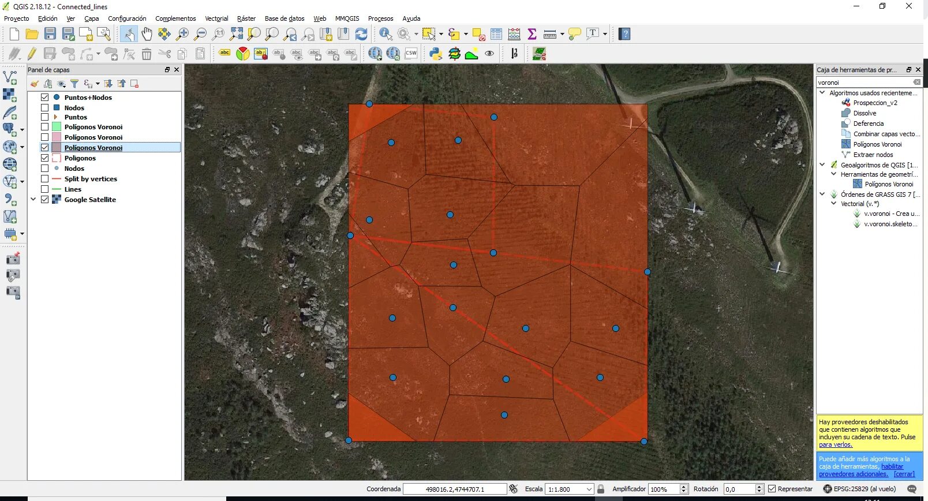Clear the voronoi search box
Screen dimensions: 928x501
click(917, 83)
